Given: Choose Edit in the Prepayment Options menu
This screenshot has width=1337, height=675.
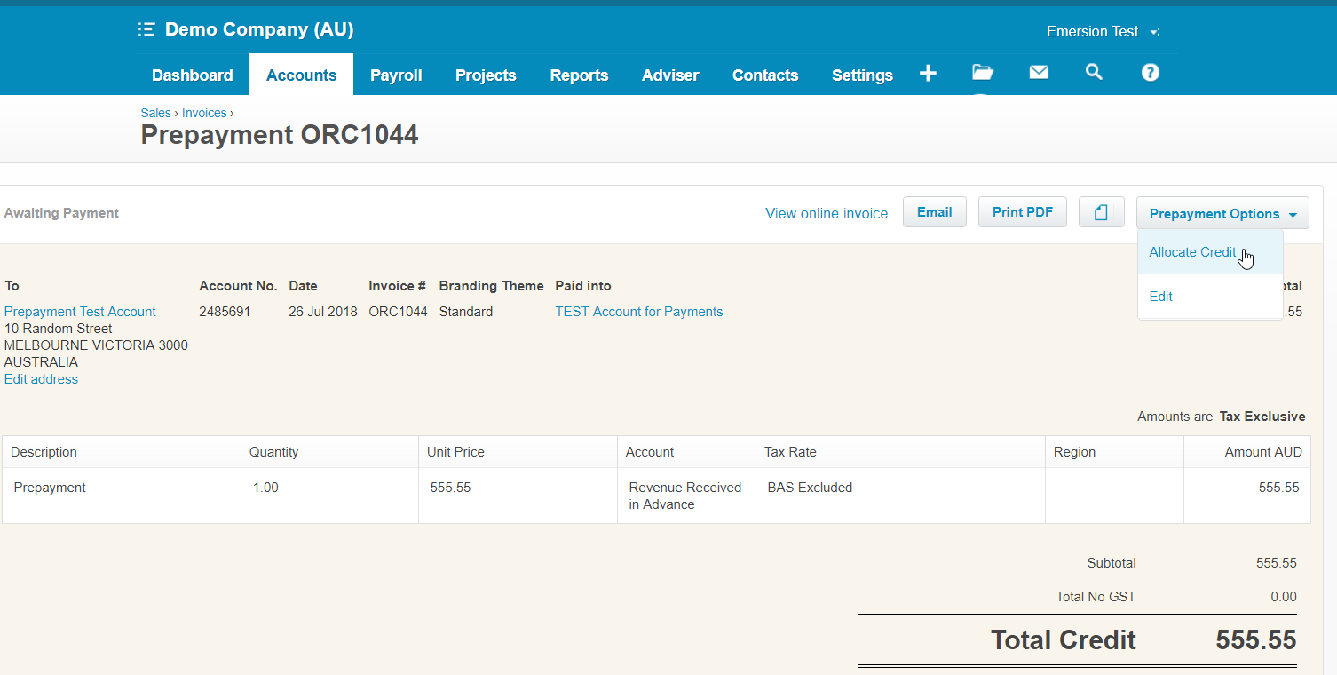Looking at the screenshot, I should [x=1160, y=297].
